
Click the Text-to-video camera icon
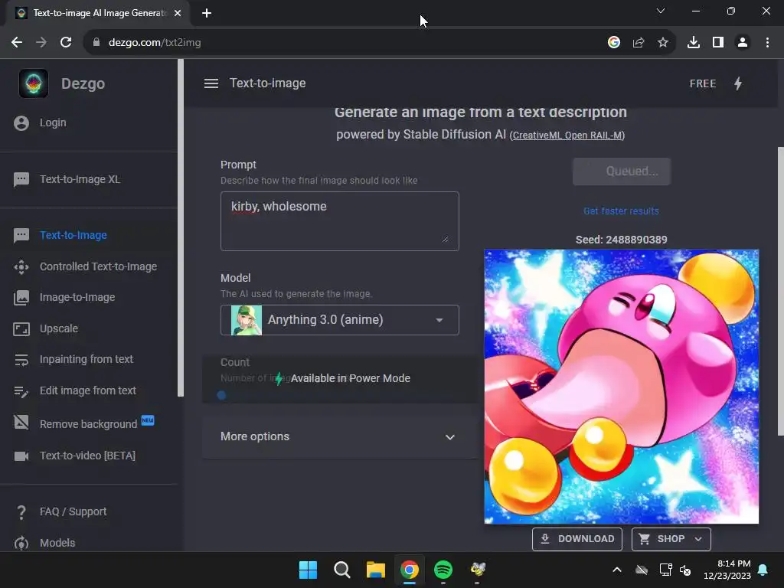21,456
